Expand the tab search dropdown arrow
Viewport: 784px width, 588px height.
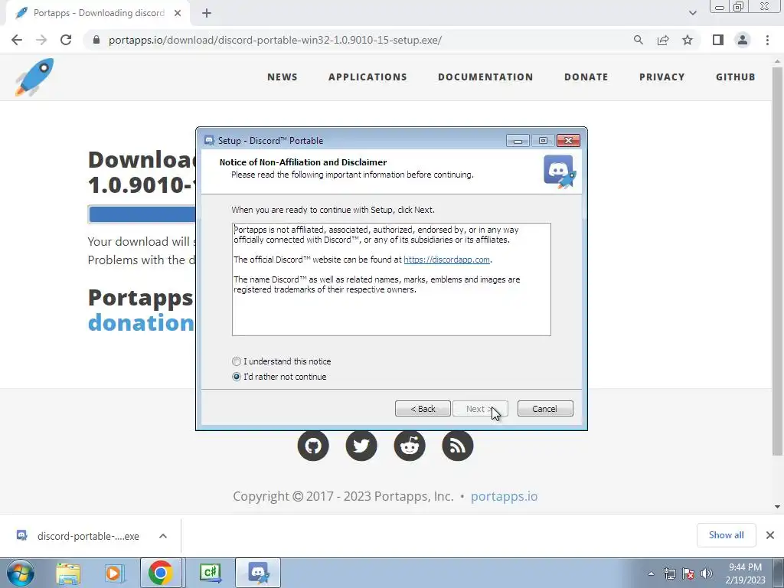tap(692, 13)
